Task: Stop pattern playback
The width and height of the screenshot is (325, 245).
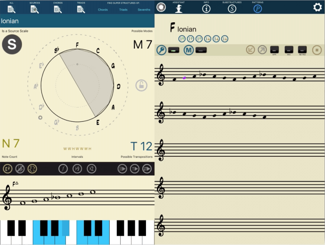Action: (x=317, y=50)
